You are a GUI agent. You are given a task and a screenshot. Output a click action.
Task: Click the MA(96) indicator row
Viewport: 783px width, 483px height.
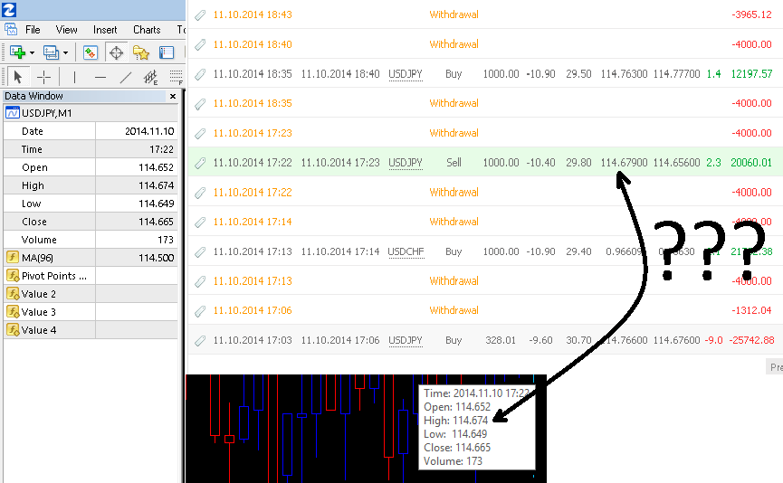pyautogui.click(x=91, y=258)
